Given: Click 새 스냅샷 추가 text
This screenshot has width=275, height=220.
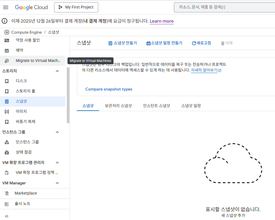Looking at the screenshot, I should click(233, 216).
